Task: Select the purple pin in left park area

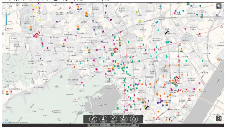Action: click(41, 59)
